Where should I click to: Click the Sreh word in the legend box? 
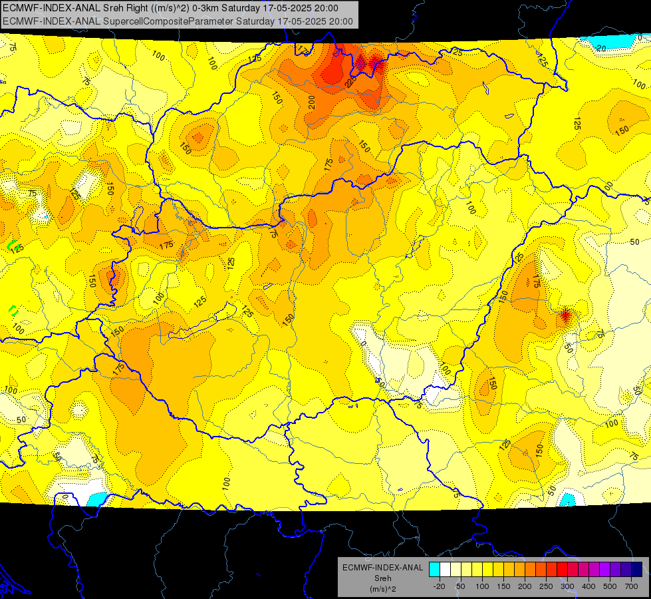[x=383, y=578]
